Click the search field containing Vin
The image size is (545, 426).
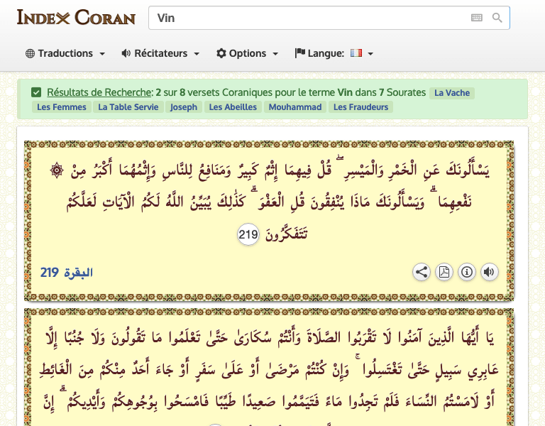305,18
